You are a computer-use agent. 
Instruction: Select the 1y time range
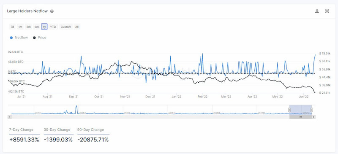click(x=44, y=27)
